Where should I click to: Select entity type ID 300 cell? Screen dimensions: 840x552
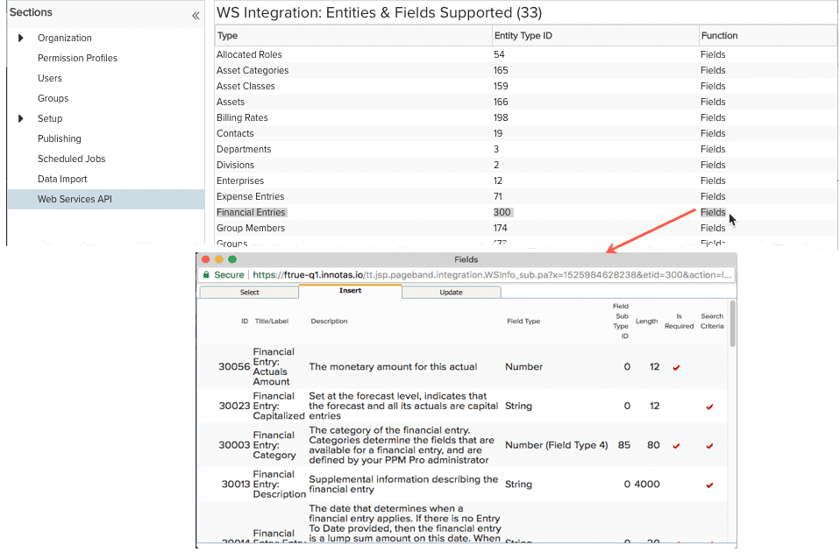[502, 213]
